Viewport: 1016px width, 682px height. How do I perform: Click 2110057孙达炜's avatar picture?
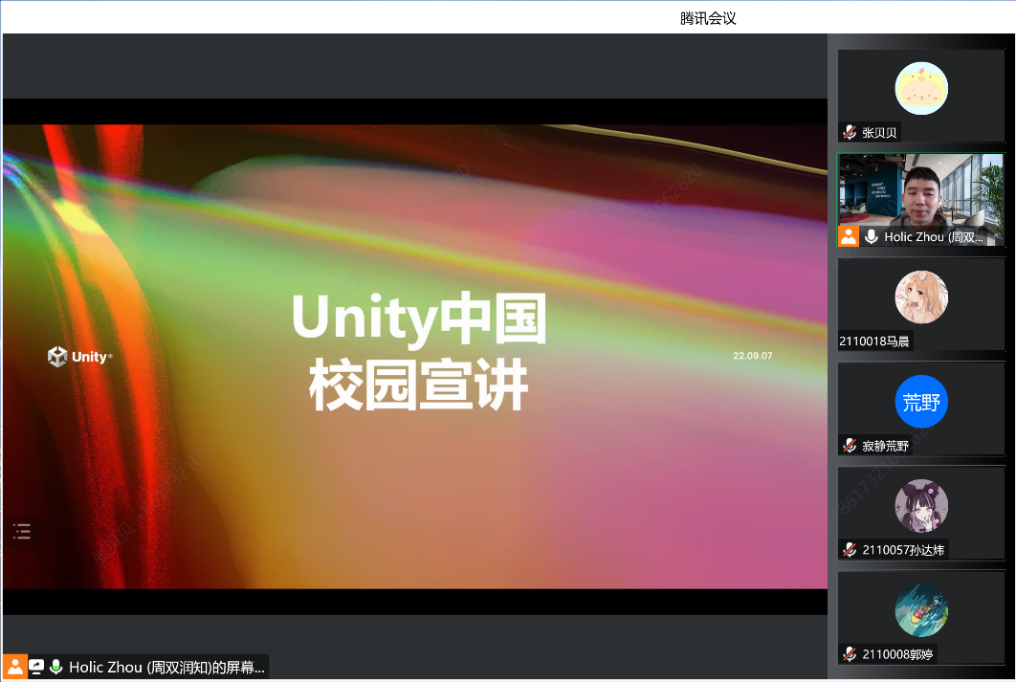[x=921, y=506]
